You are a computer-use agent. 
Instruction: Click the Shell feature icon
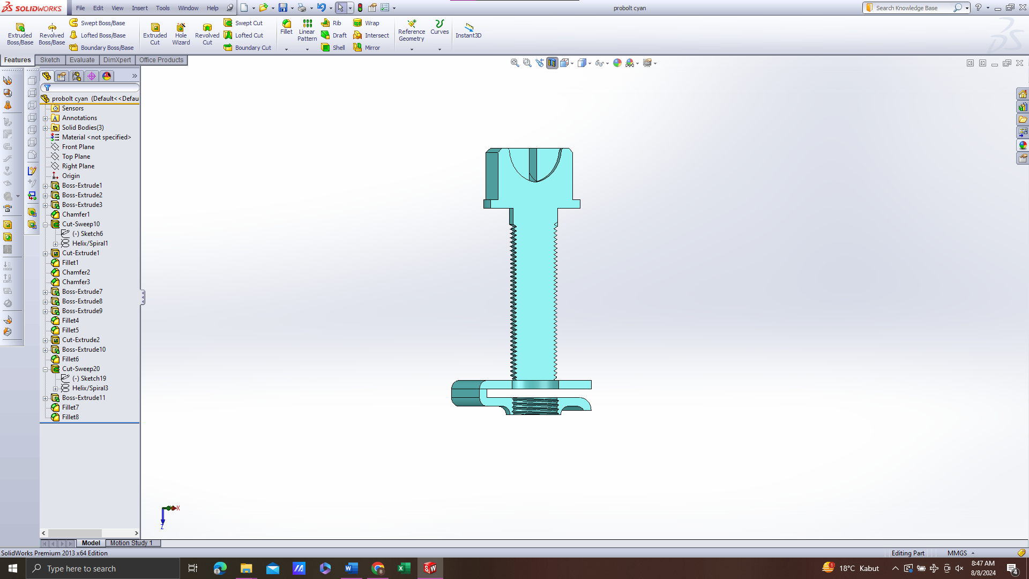tap(325, 48)
